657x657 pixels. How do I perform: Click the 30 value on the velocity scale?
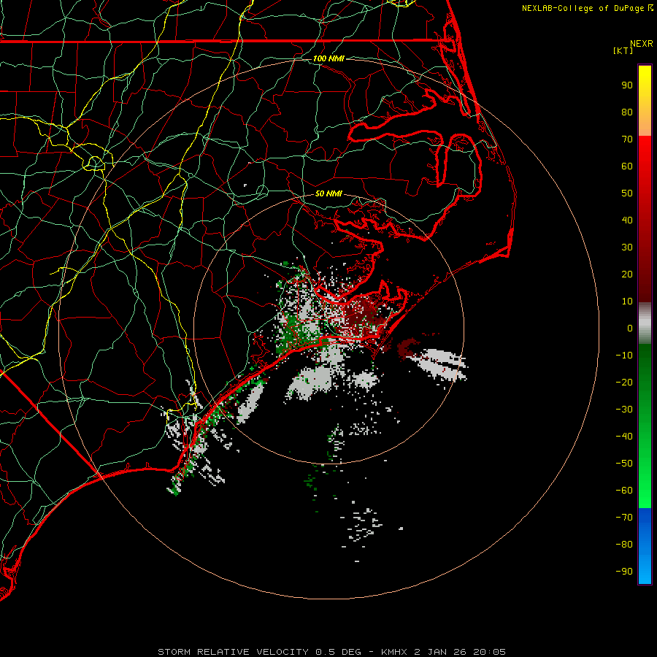(x=627, y=247)
